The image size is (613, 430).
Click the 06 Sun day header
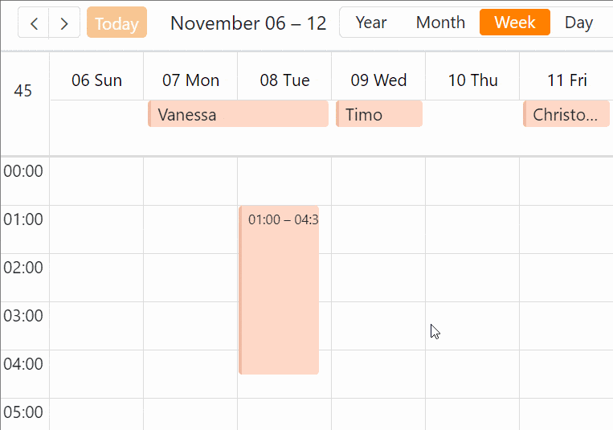[x=96, y=80]
